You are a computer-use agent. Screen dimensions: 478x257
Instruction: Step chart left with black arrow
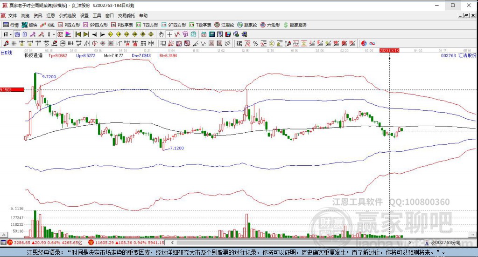(x=94, y=34)
